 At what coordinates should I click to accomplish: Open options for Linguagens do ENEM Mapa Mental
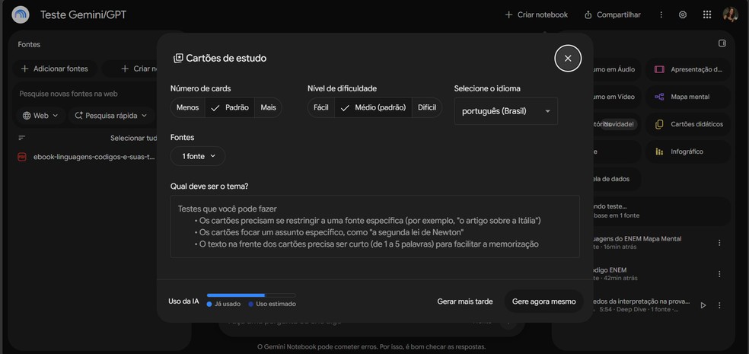point(719,243)
